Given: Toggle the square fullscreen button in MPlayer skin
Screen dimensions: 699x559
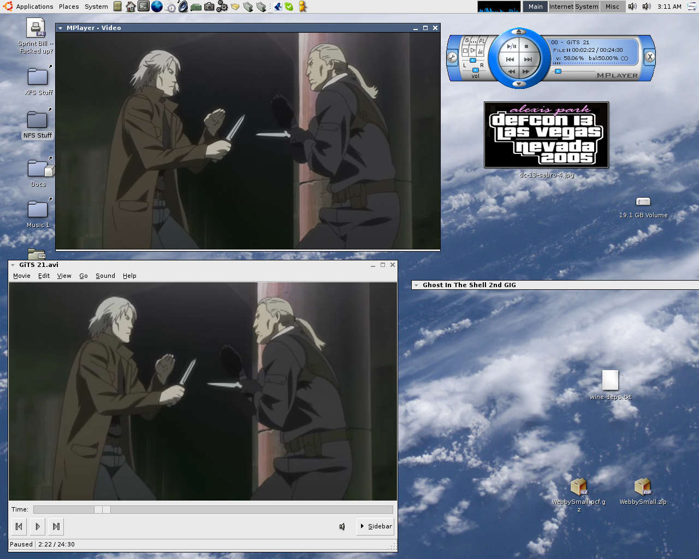Looking at the screenshot, I should 465,51.
